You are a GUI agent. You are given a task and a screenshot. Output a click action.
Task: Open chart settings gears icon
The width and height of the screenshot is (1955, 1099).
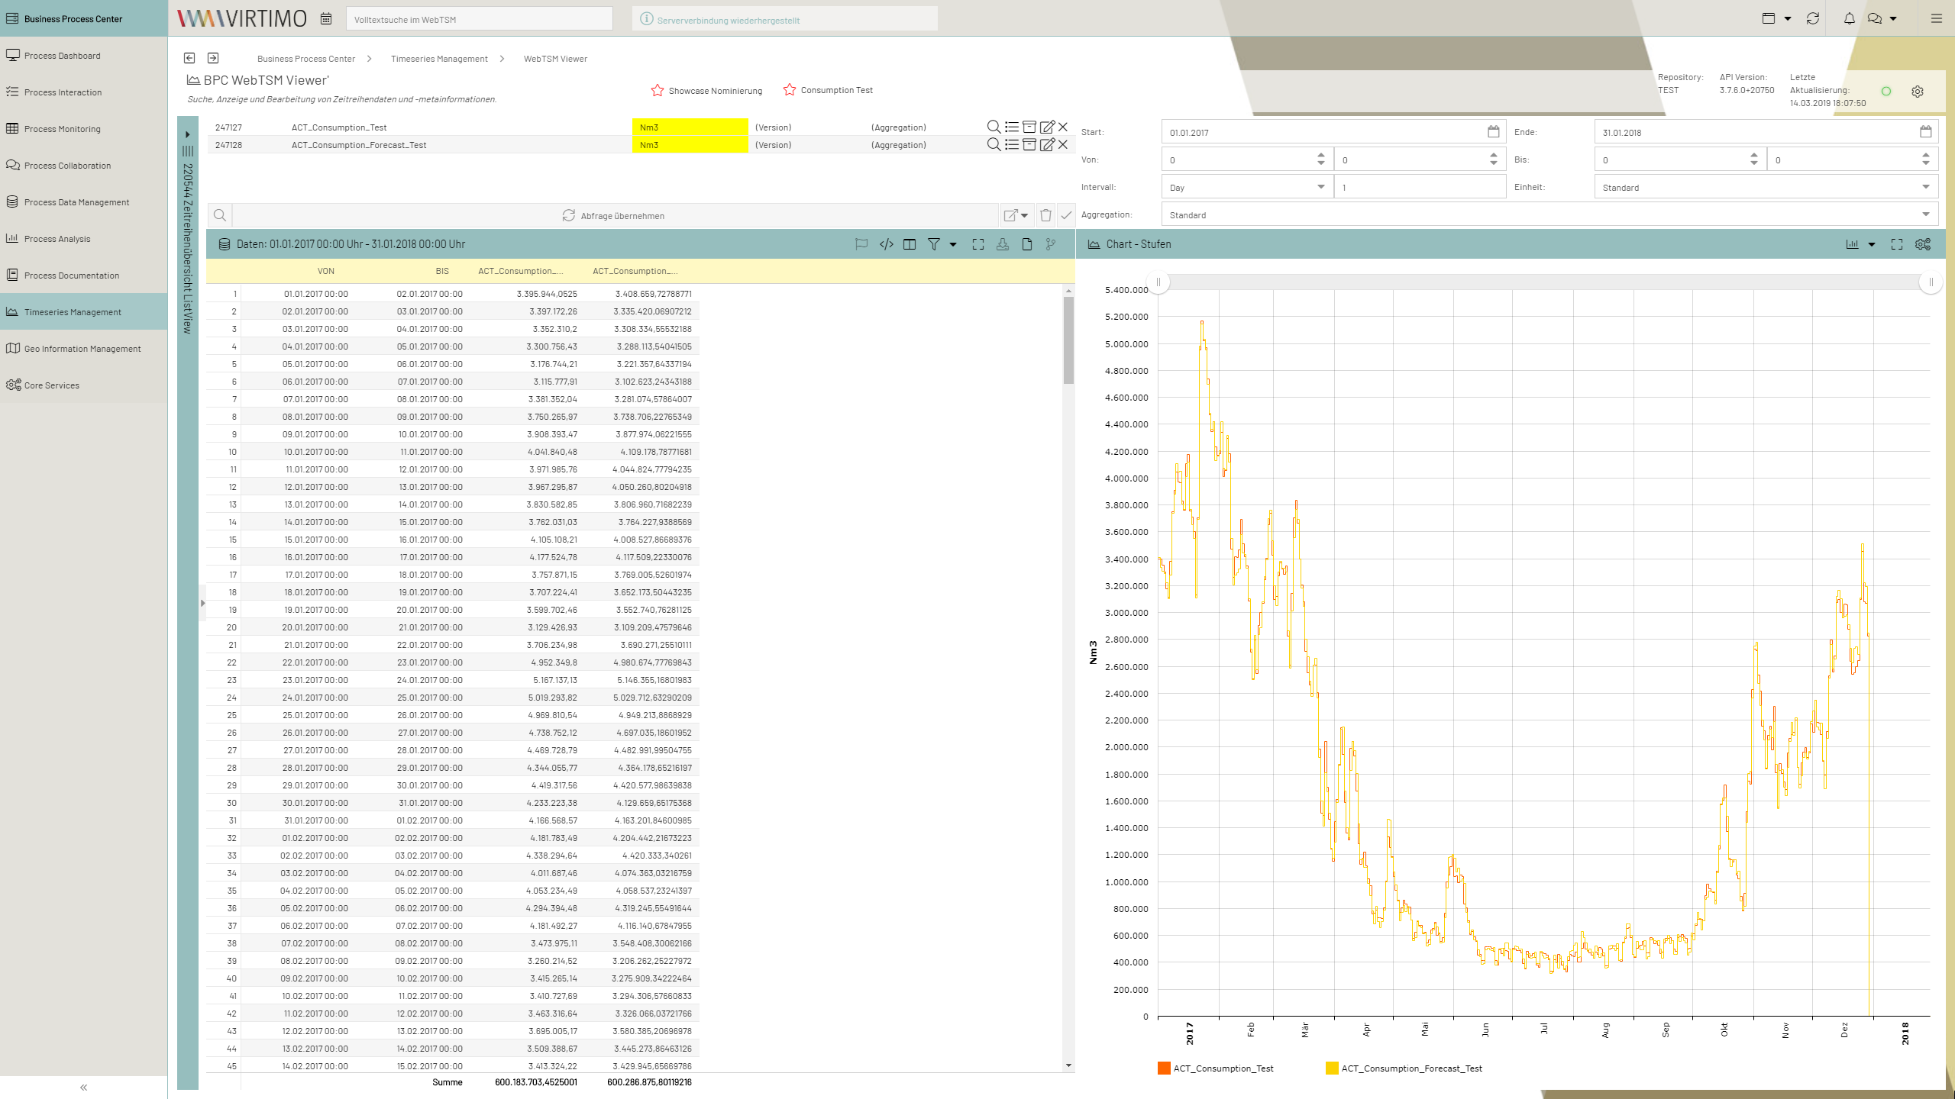(x=1923, y=244)
